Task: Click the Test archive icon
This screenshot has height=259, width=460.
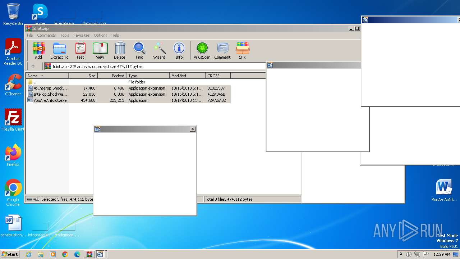Action: click(80, 50)
